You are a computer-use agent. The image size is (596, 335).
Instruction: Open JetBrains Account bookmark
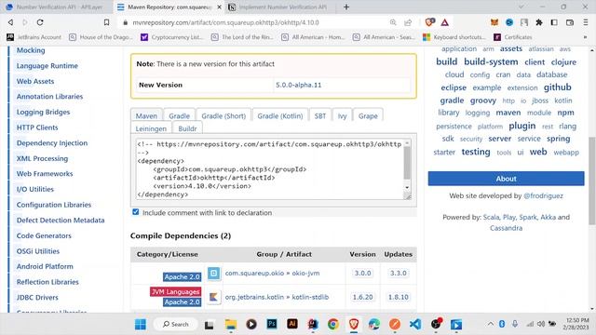point(34,37)
